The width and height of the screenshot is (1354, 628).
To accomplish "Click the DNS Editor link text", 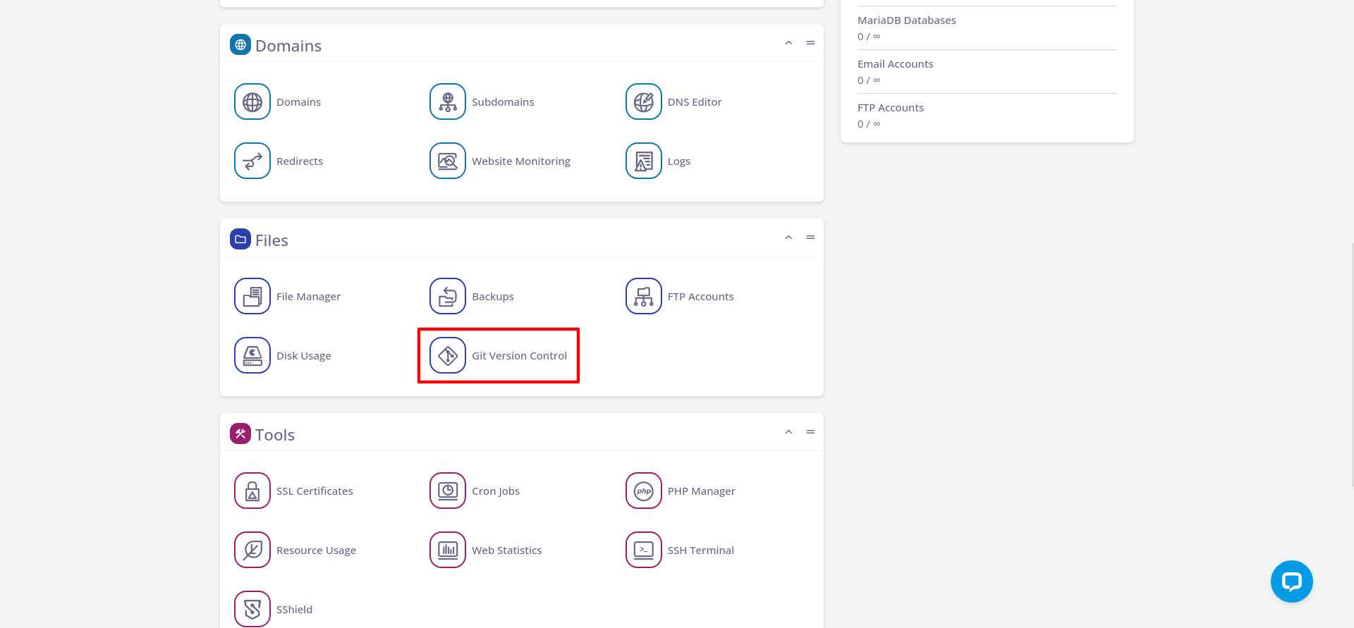I will 695,102.
